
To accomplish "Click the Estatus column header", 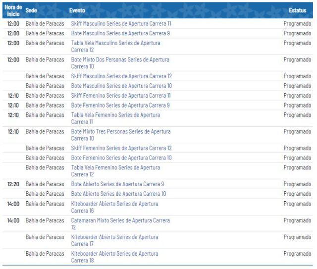I will point(297,10).
